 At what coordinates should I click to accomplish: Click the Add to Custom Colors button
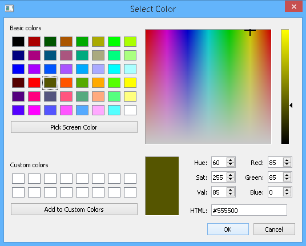click(x=74, y=209)
